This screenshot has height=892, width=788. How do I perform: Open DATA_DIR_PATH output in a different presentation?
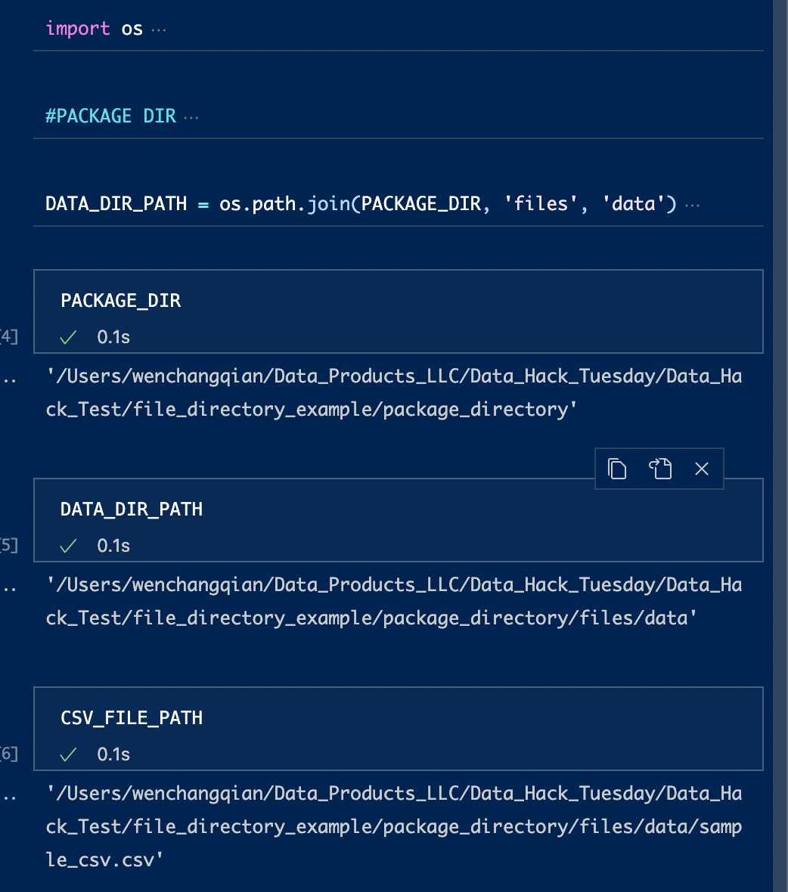[659, 469]
